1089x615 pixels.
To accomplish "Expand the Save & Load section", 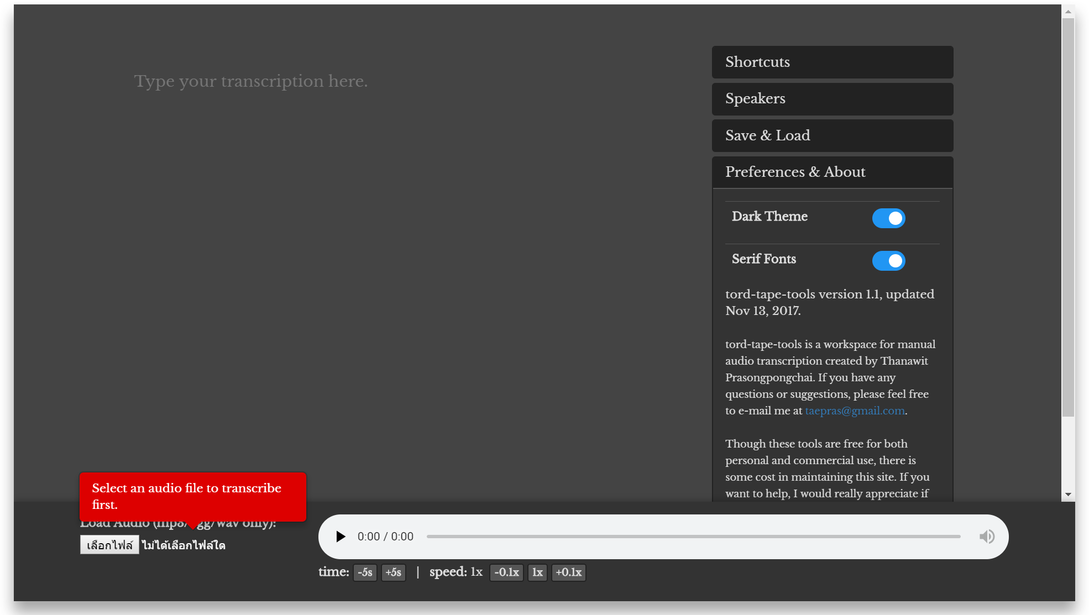I will click(x=833, y=135).
